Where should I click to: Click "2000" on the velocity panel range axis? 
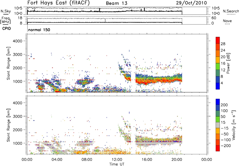coord(17,130)
